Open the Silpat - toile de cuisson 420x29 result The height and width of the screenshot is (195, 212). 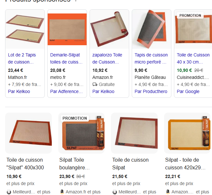[x=185, y=164]
